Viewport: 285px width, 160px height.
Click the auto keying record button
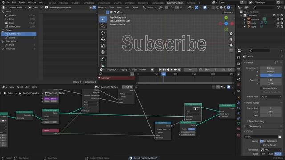[x=152, y=70]
